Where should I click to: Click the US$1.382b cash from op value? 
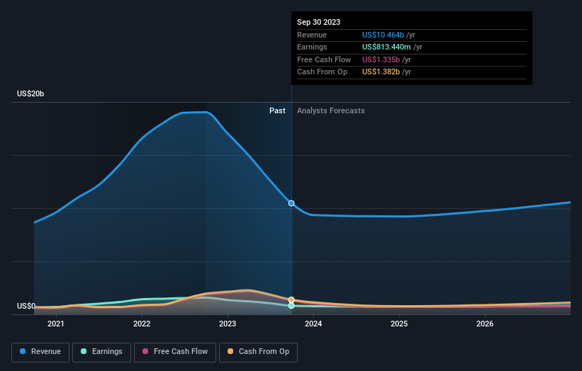coord(381,72)
